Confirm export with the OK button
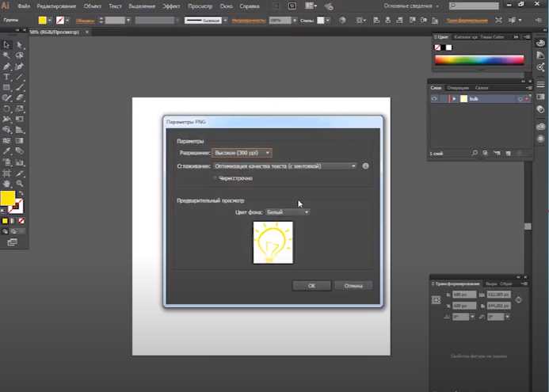 coord(311,286)
